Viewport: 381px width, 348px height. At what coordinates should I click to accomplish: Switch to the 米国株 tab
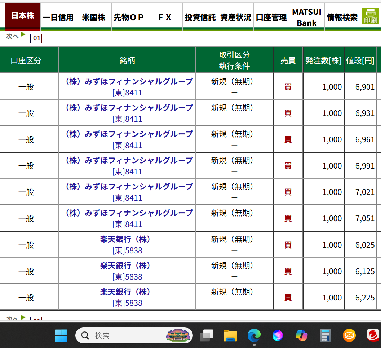(93, 17)
